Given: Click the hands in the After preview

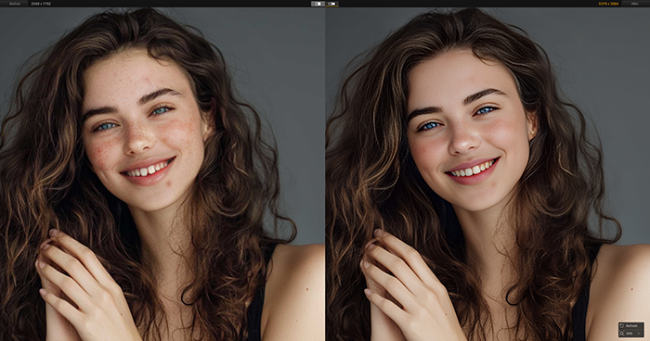Looking at the screenshot, I should (x=409, y=285).
